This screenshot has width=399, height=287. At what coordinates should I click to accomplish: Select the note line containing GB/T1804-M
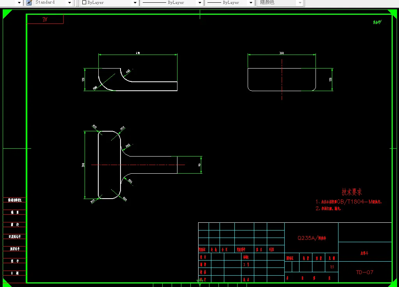349,202
